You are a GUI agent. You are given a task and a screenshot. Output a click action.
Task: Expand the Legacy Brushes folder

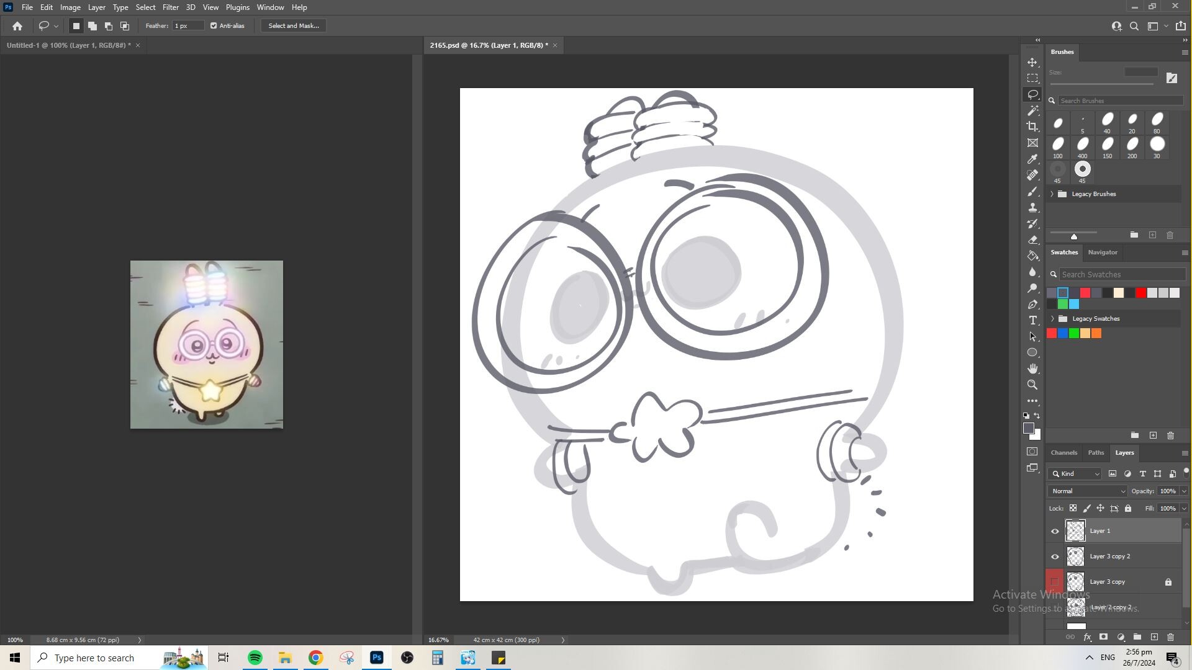(x=1052, y=194)
